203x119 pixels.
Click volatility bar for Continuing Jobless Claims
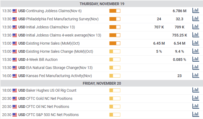click(115, 11)
